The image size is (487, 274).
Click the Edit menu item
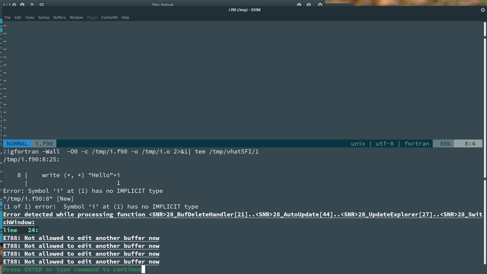point(18,18)
